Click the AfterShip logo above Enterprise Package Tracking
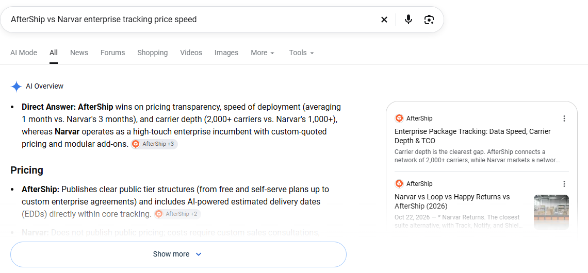This screenshot has width=588, height=273. click(399, 118)
